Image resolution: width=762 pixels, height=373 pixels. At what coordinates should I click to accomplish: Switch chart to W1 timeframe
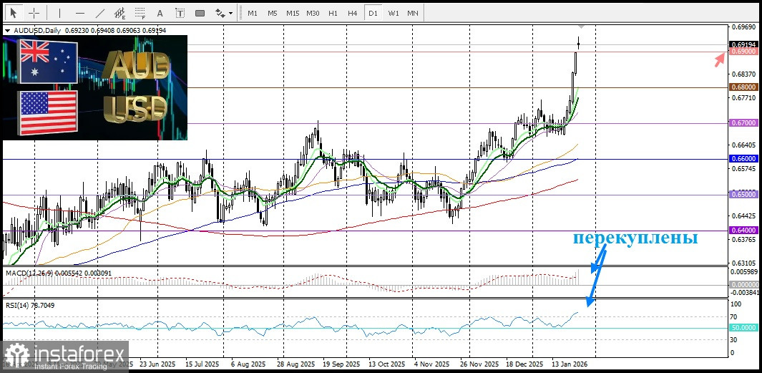click(x=393, y=13)
